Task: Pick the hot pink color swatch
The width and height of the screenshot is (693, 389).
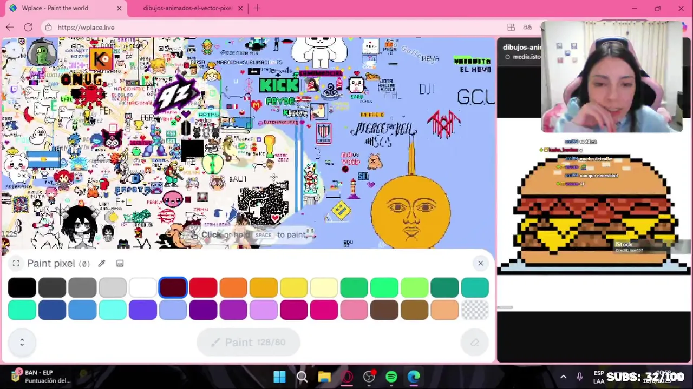Action: tap(324, 310)
